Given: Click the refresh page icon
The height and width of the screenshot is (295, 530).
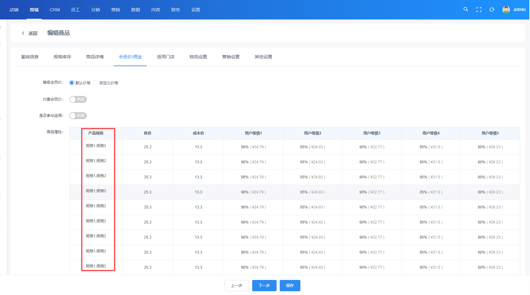Looking at the screenshot, I should click(x=492, y=10).
